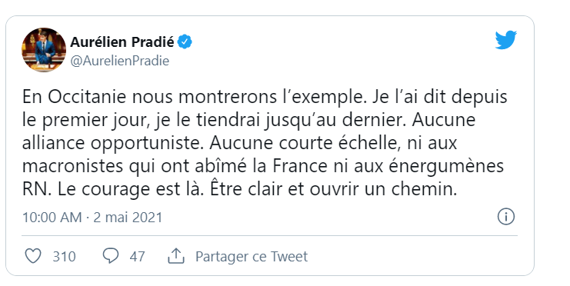The width and height of the screenshot is (570, 286).
Task: Click the sentence starting En Occitanie
Action: click(194, 97)
